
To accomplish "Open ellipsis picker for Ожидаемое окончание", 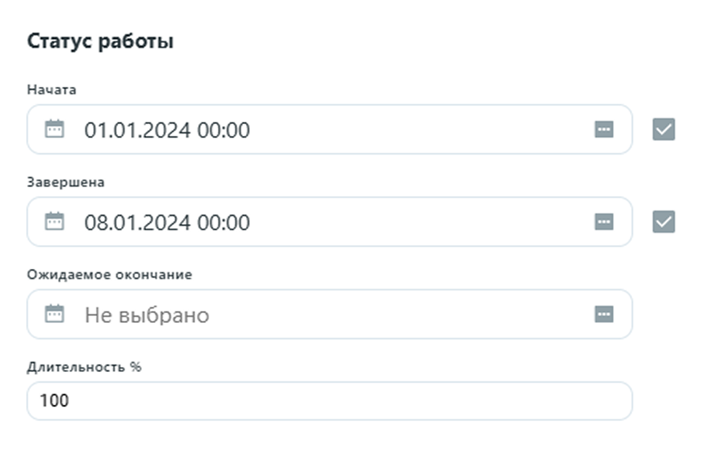I will pyautogui.click(x=604, y=314).
